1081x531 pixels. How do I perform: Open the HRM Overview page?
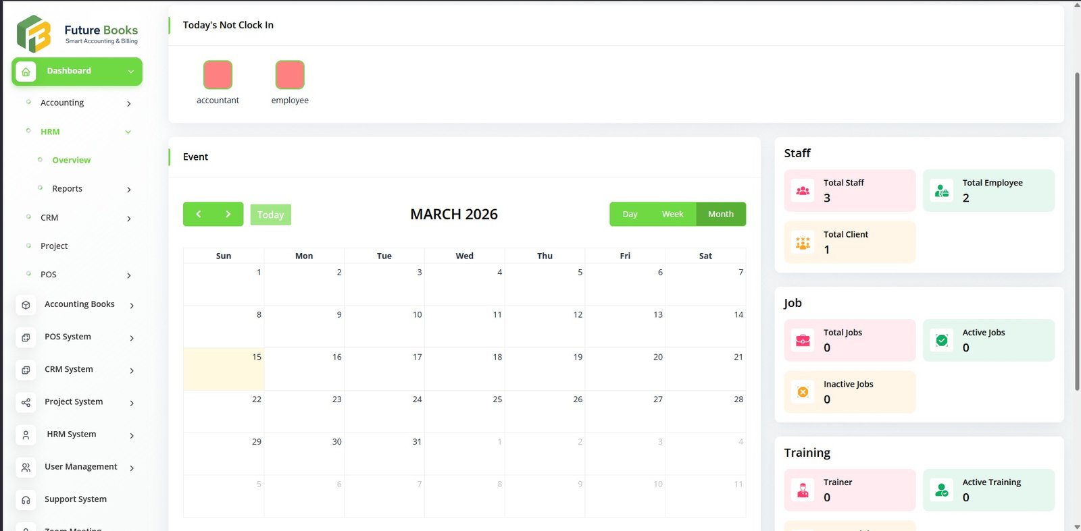pyautogui.click(x=71, y=161)
